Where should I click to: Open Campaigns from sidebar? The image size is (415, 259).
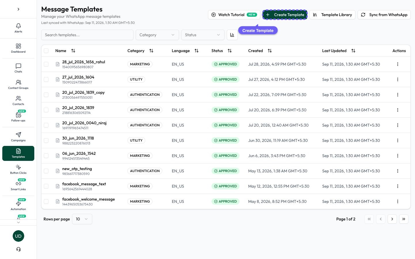(x=18, y=137)
